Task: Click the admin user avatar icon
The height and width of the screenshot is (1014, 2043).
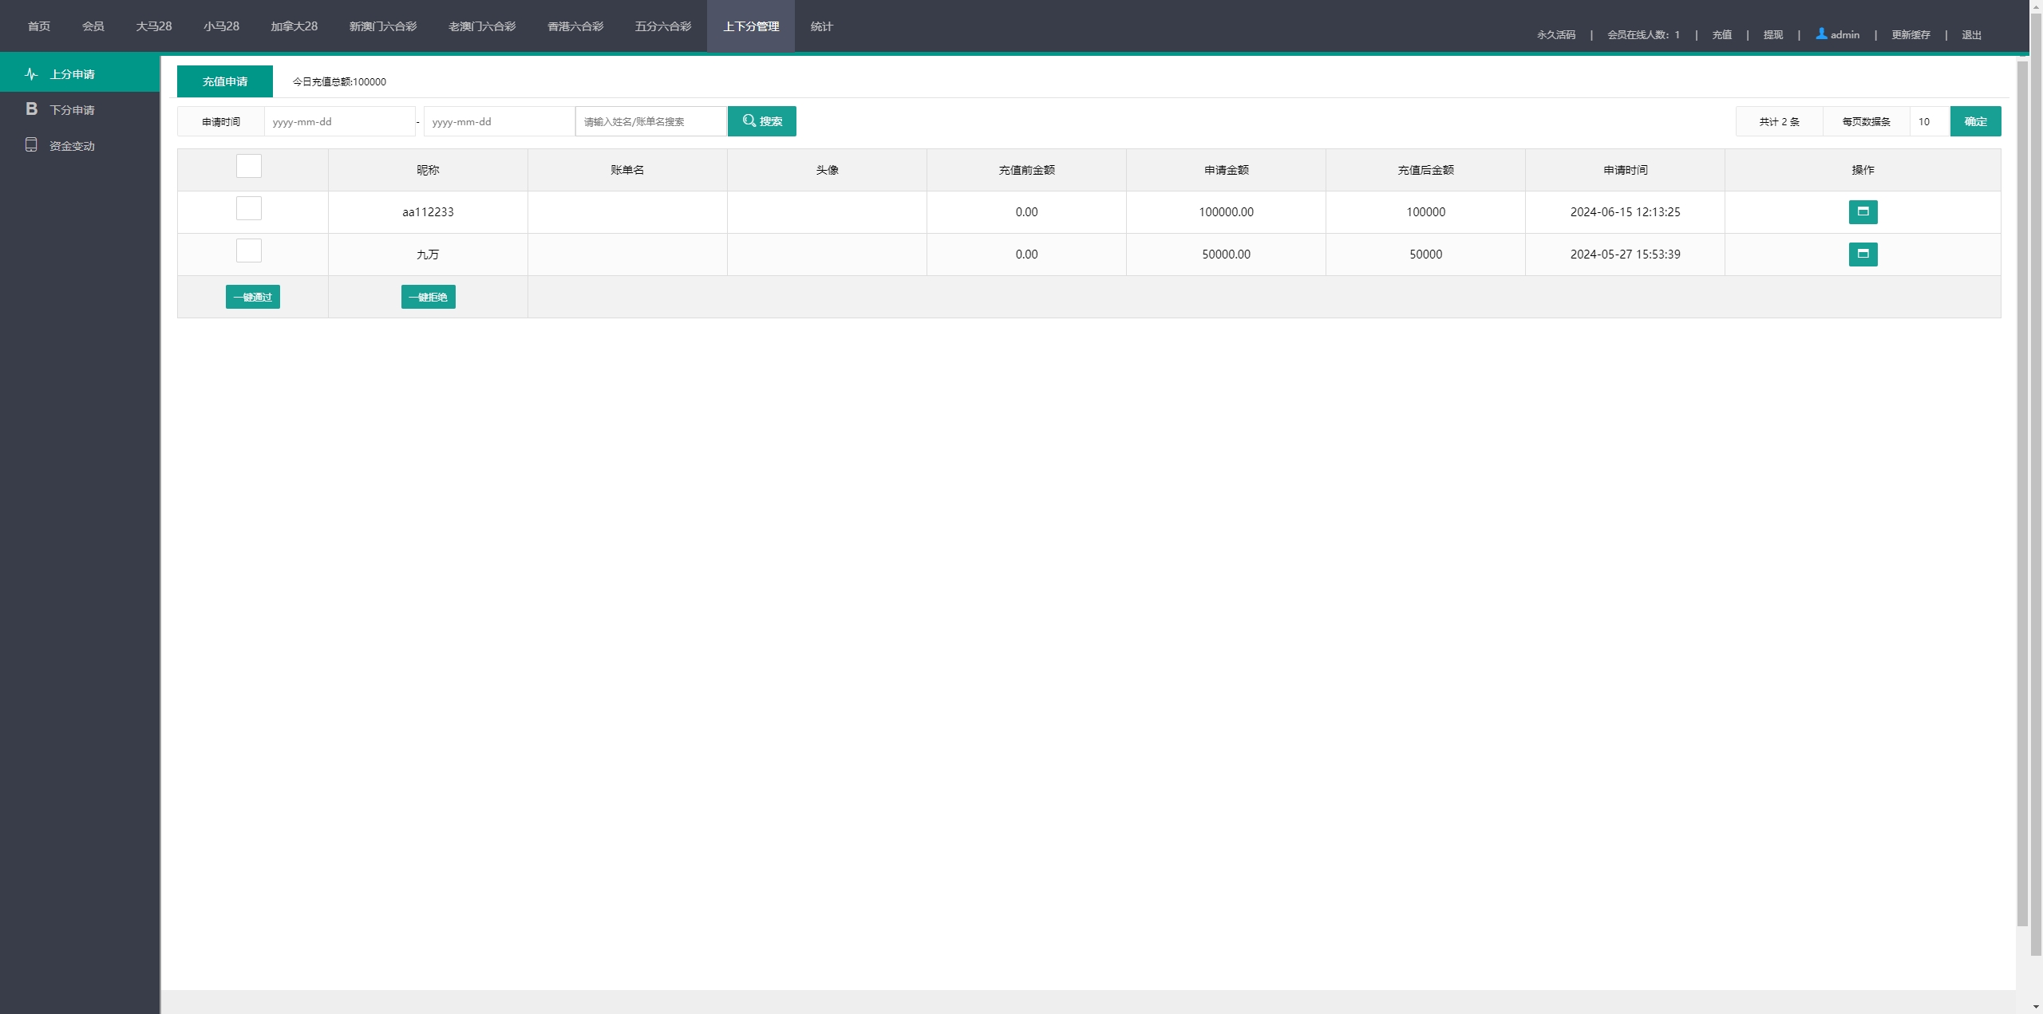Action: tap(1821, 34)
